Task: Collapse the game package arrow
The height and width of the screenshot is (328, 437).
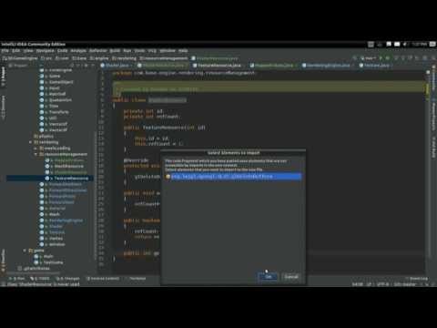Action: click(25, 251)
